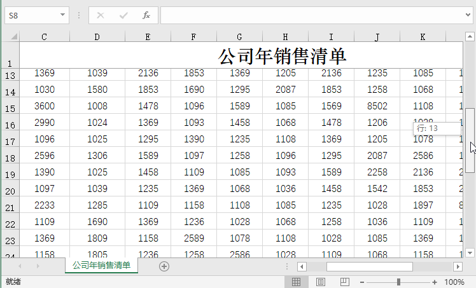This screenshot has height=288, width=476.
Task: Click the Cancel X formula icon
Action: 101,15
